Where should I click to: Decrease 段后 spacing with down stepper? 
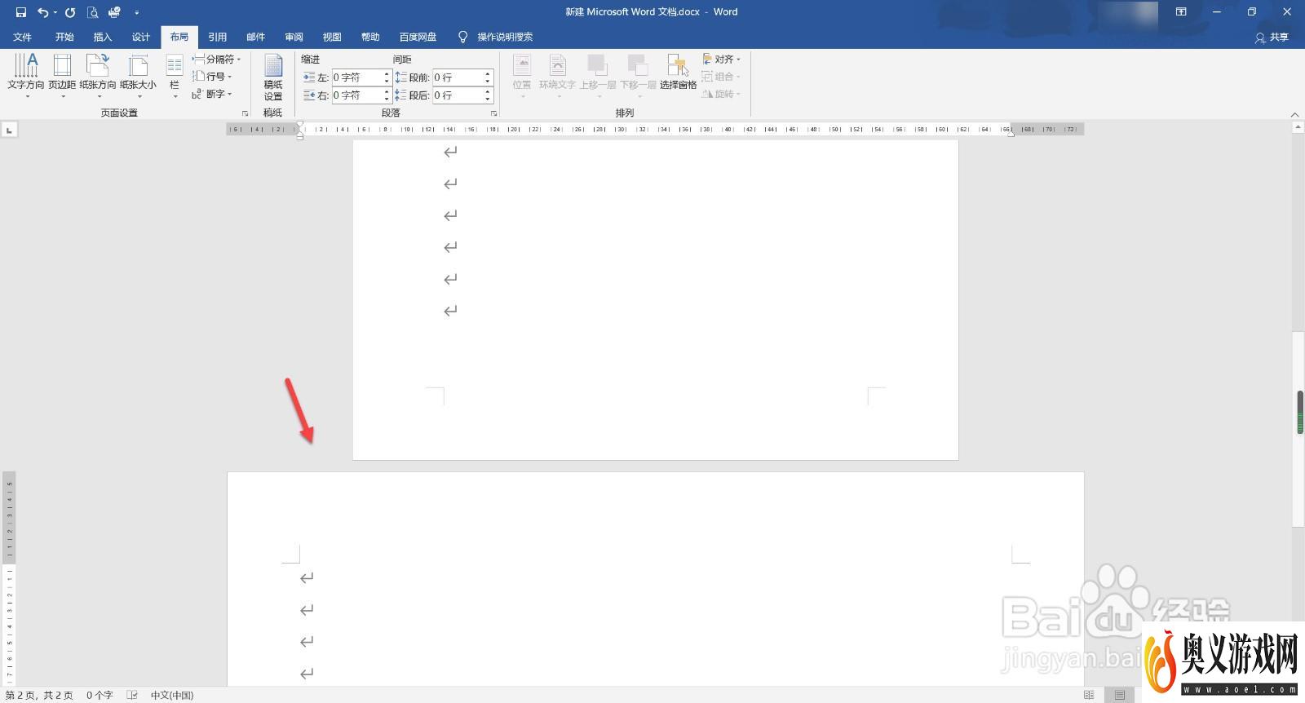pos(488,99)
